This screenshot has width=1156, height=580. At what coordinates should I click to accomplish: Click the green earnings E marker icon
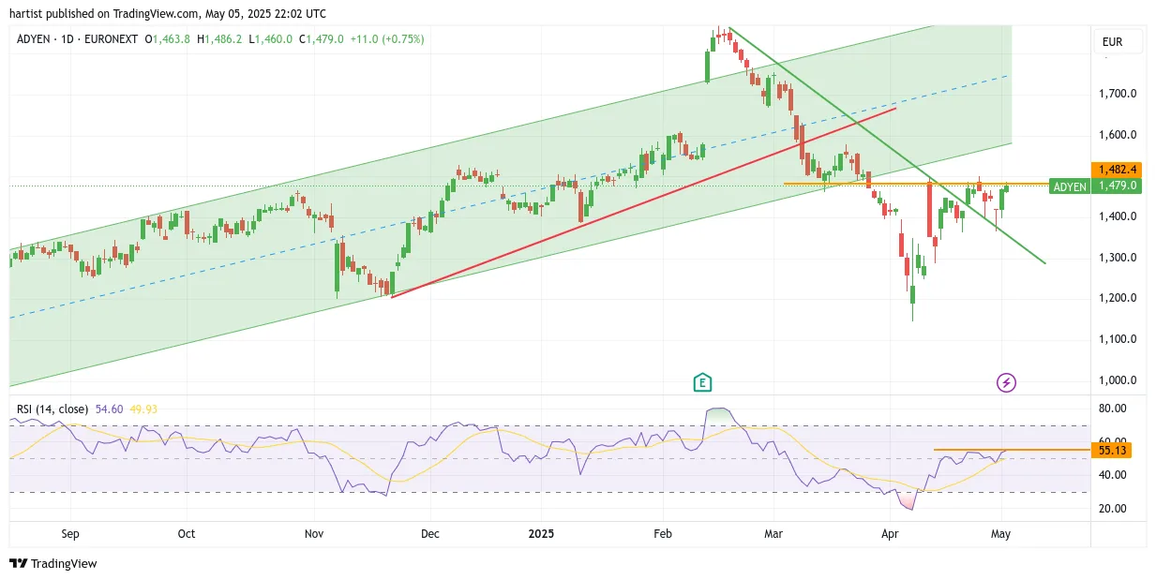point(701,382)
